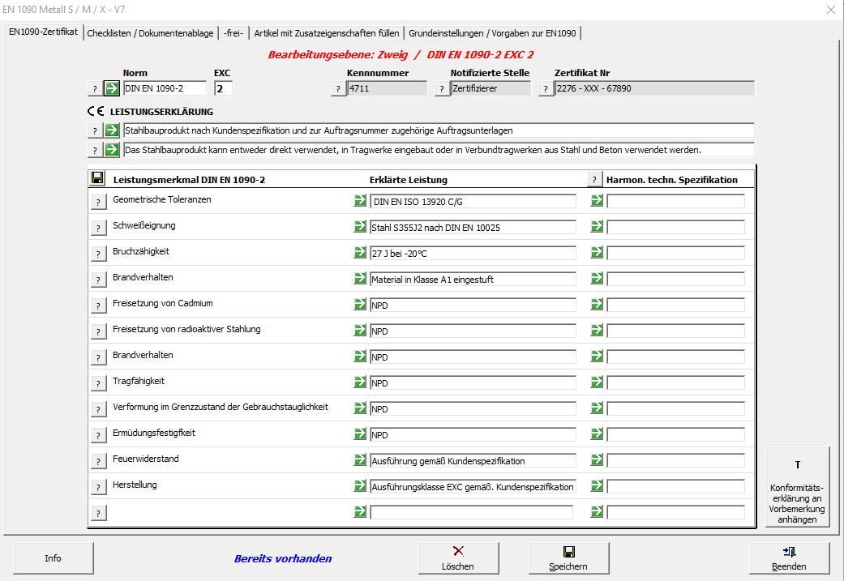Screen dimensions: 844x581
Task: Click green arrow for 'Das Stahlbauprodukt kann entweder' line
Action: click(x=111, y=150)
